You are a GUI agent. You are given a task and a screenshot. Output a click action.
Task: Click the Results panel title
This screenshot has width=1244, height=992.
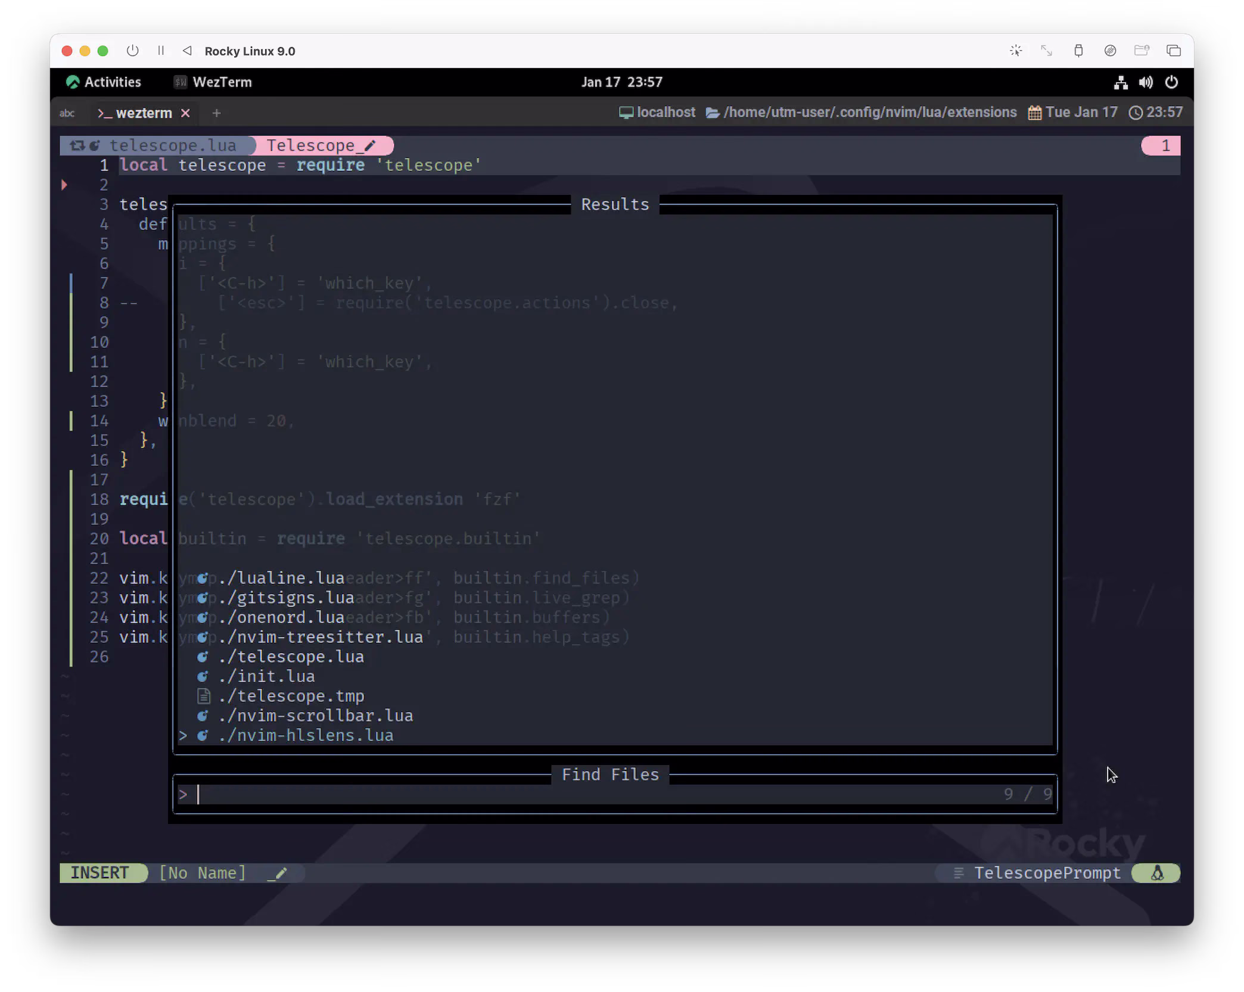(615, 204)
